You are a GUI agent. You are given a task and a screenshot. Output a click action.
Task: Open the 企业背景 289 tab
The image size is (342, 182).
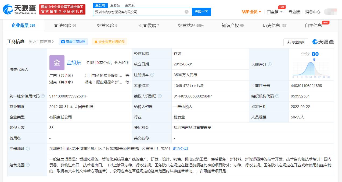point(23,26)
